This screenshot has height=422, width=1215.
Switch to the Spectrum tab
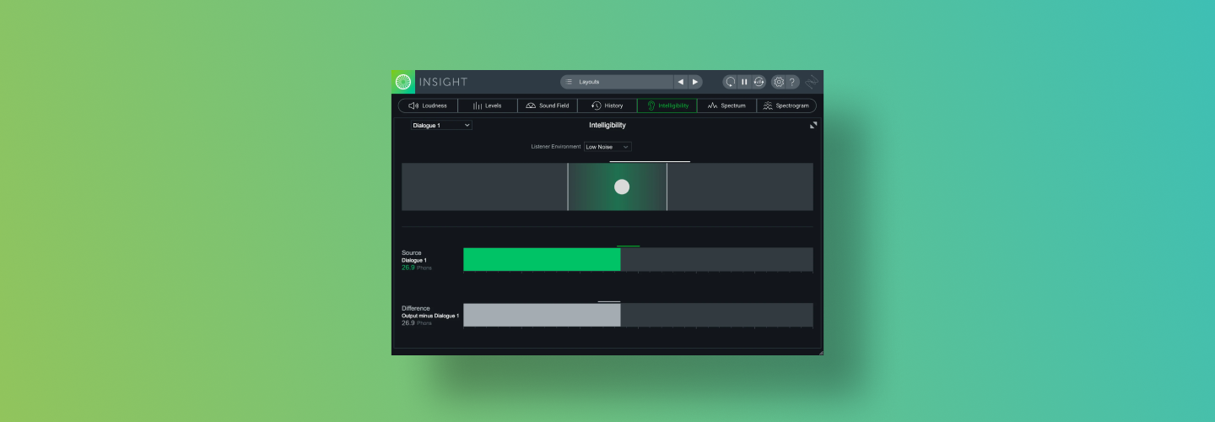[726, 105]
